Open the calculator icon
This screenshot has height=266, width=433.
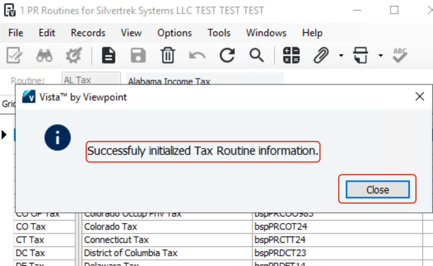(291, 55)
